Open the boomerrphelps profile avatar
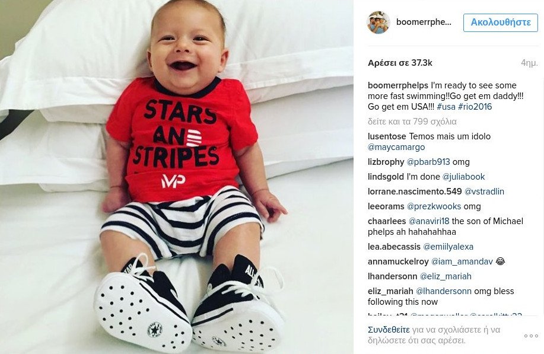The image size is (544, 354). pyautogui.click(x=378, y=22)
